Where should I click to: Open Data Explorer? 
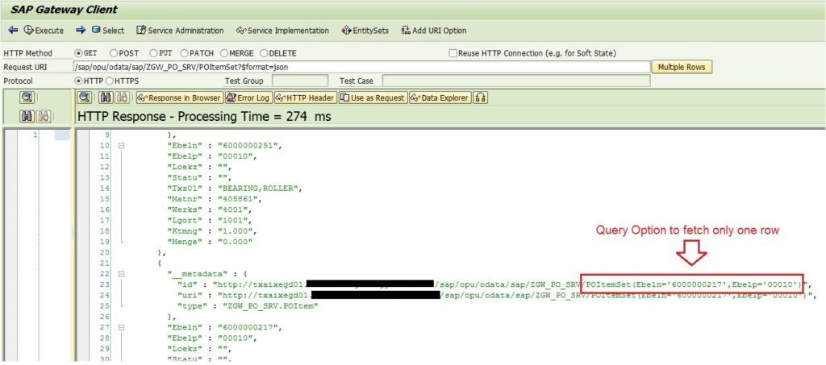[440, 97]
